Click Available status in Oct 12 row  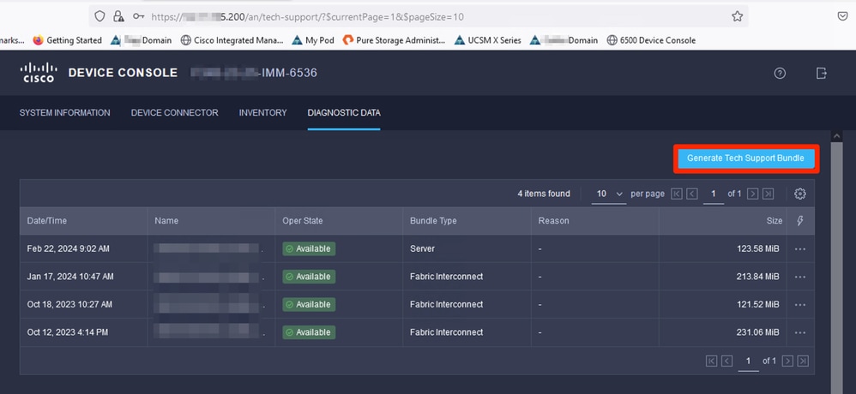(309, 332)
